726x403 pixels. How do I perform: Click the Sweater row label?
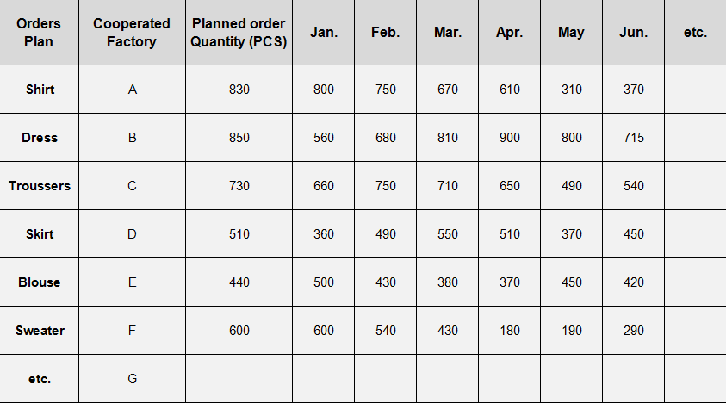pyautogui.click(x=40, y=331)
